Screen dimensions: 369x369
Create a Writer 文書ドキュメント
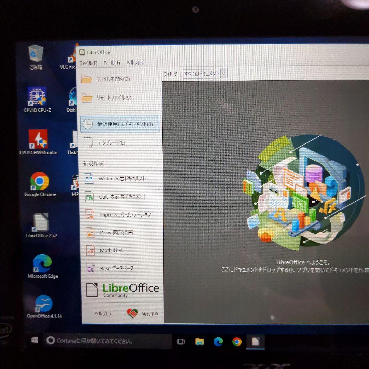coord(122,178)
